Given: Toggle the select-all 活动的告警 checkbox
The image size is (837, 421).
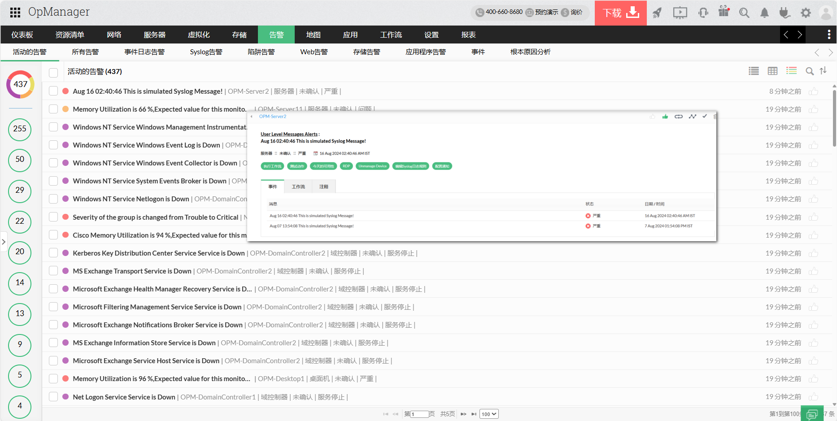Looking at the screenshot, I should click(53, 72).
